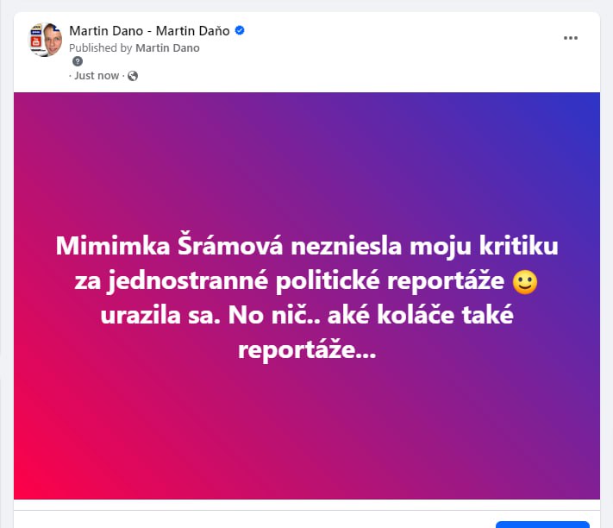Screen dimensions: 613x528
Task: Click the 'Published by' label text
Action: [x=101, y=48]
